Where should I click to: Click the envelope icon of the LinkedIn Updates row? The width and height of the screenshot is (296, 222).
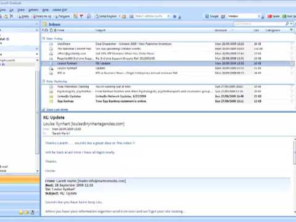tap(51, 96)
